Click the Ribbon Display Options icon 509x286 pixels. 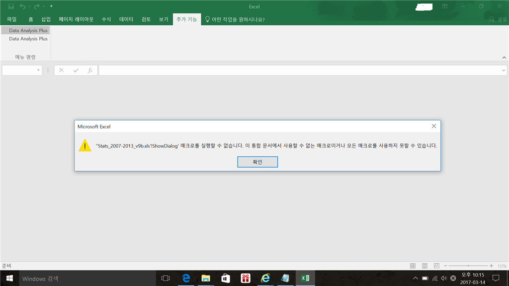click(445, 6)
